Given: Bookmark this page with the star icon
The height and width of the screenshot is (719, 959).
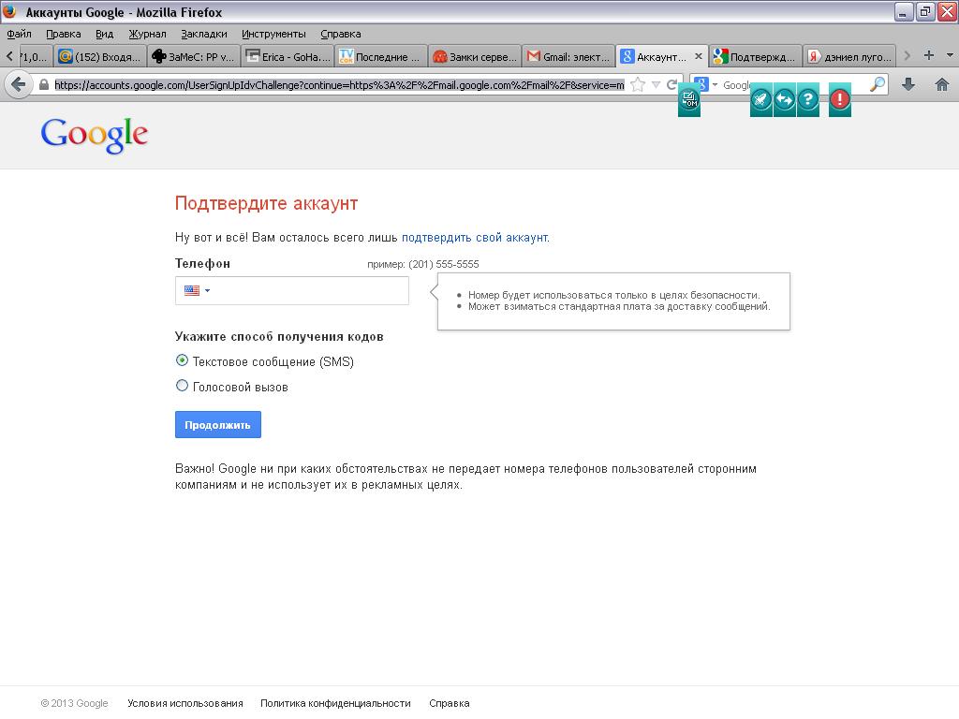Looking at the screenshot, I should (637, 85).
